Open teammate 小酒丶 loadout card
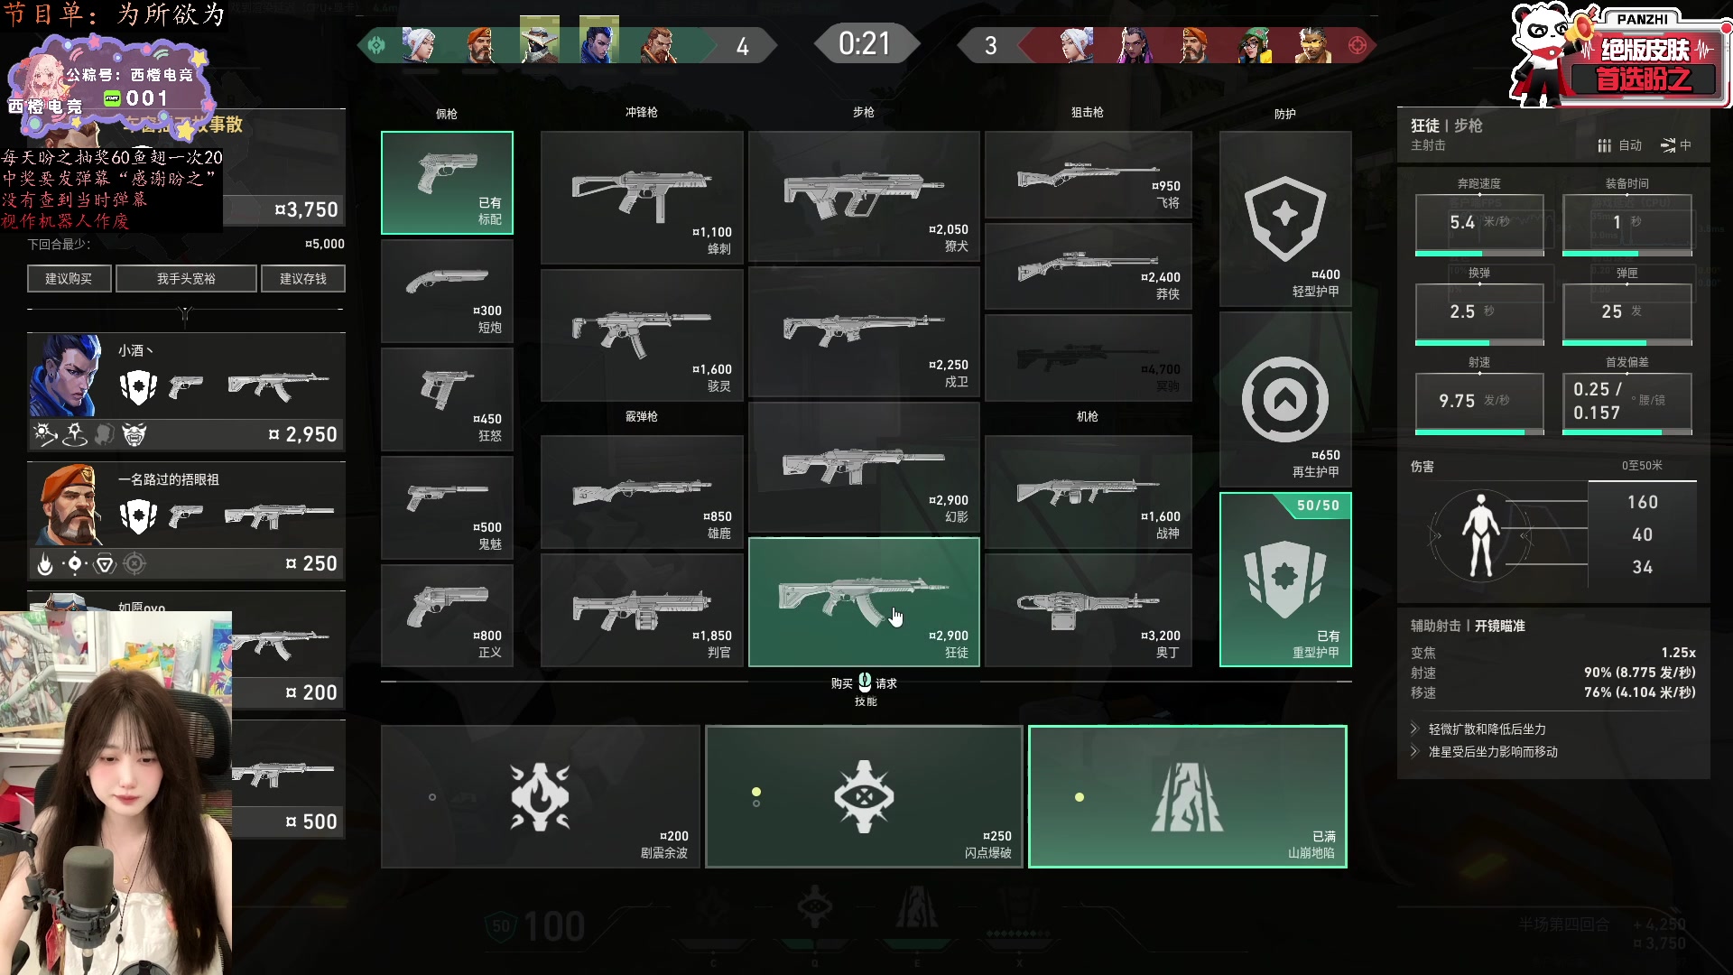The width and height of the screenshot is (1733, 975). pyautogui.click(x=186, y=392)
